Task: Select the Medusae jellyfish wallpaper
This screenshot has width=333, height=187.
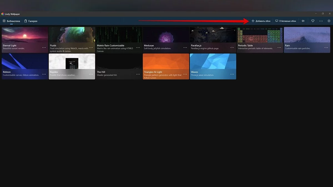Action: (166, 35)
